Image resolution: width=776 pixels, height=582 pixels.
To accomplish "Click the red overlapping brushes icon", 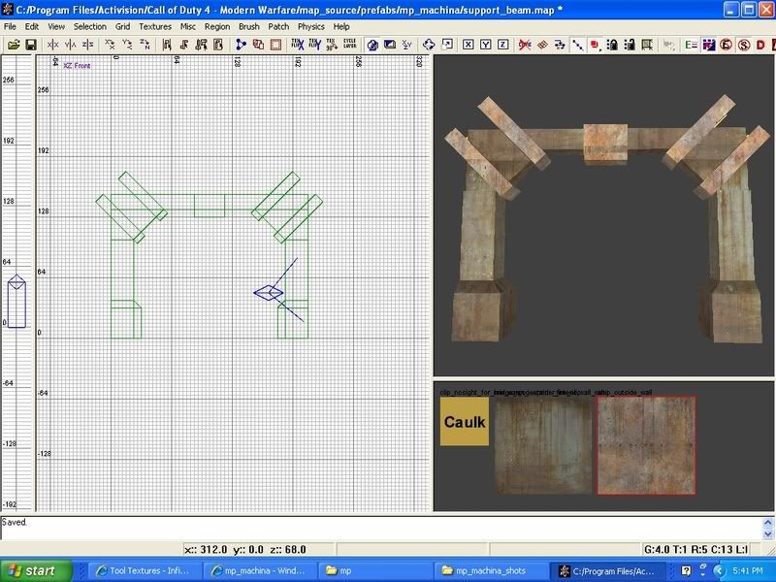I will coord(258,45).
